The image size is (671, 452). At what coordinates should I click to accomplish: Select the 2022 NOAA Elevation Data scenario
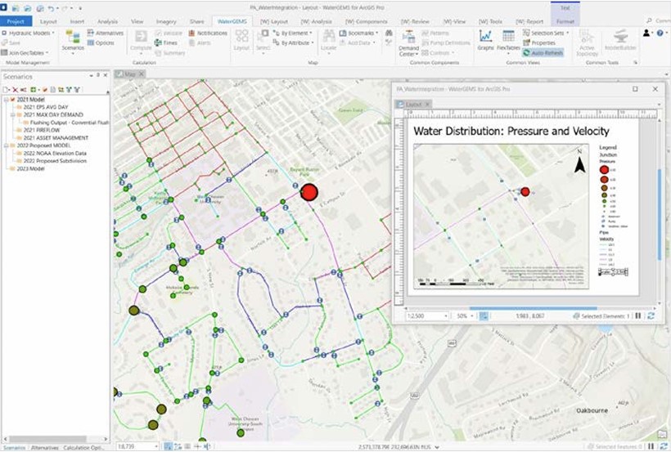point(55,153)
